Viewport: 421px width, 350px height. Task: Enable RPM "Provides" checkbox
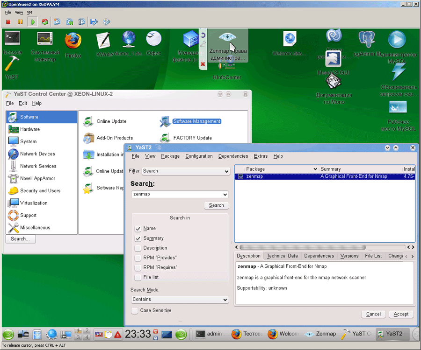138,258
